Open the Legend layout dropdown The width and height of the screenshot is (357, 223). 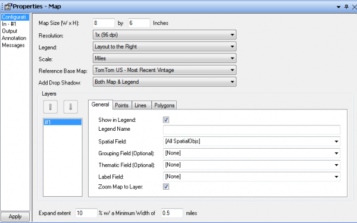(164, 46)
